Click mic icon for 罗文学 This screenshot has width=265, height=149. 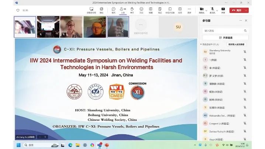[x=245, y=76]
